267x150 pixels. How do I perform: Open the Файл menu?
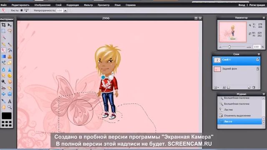(4, 5)
